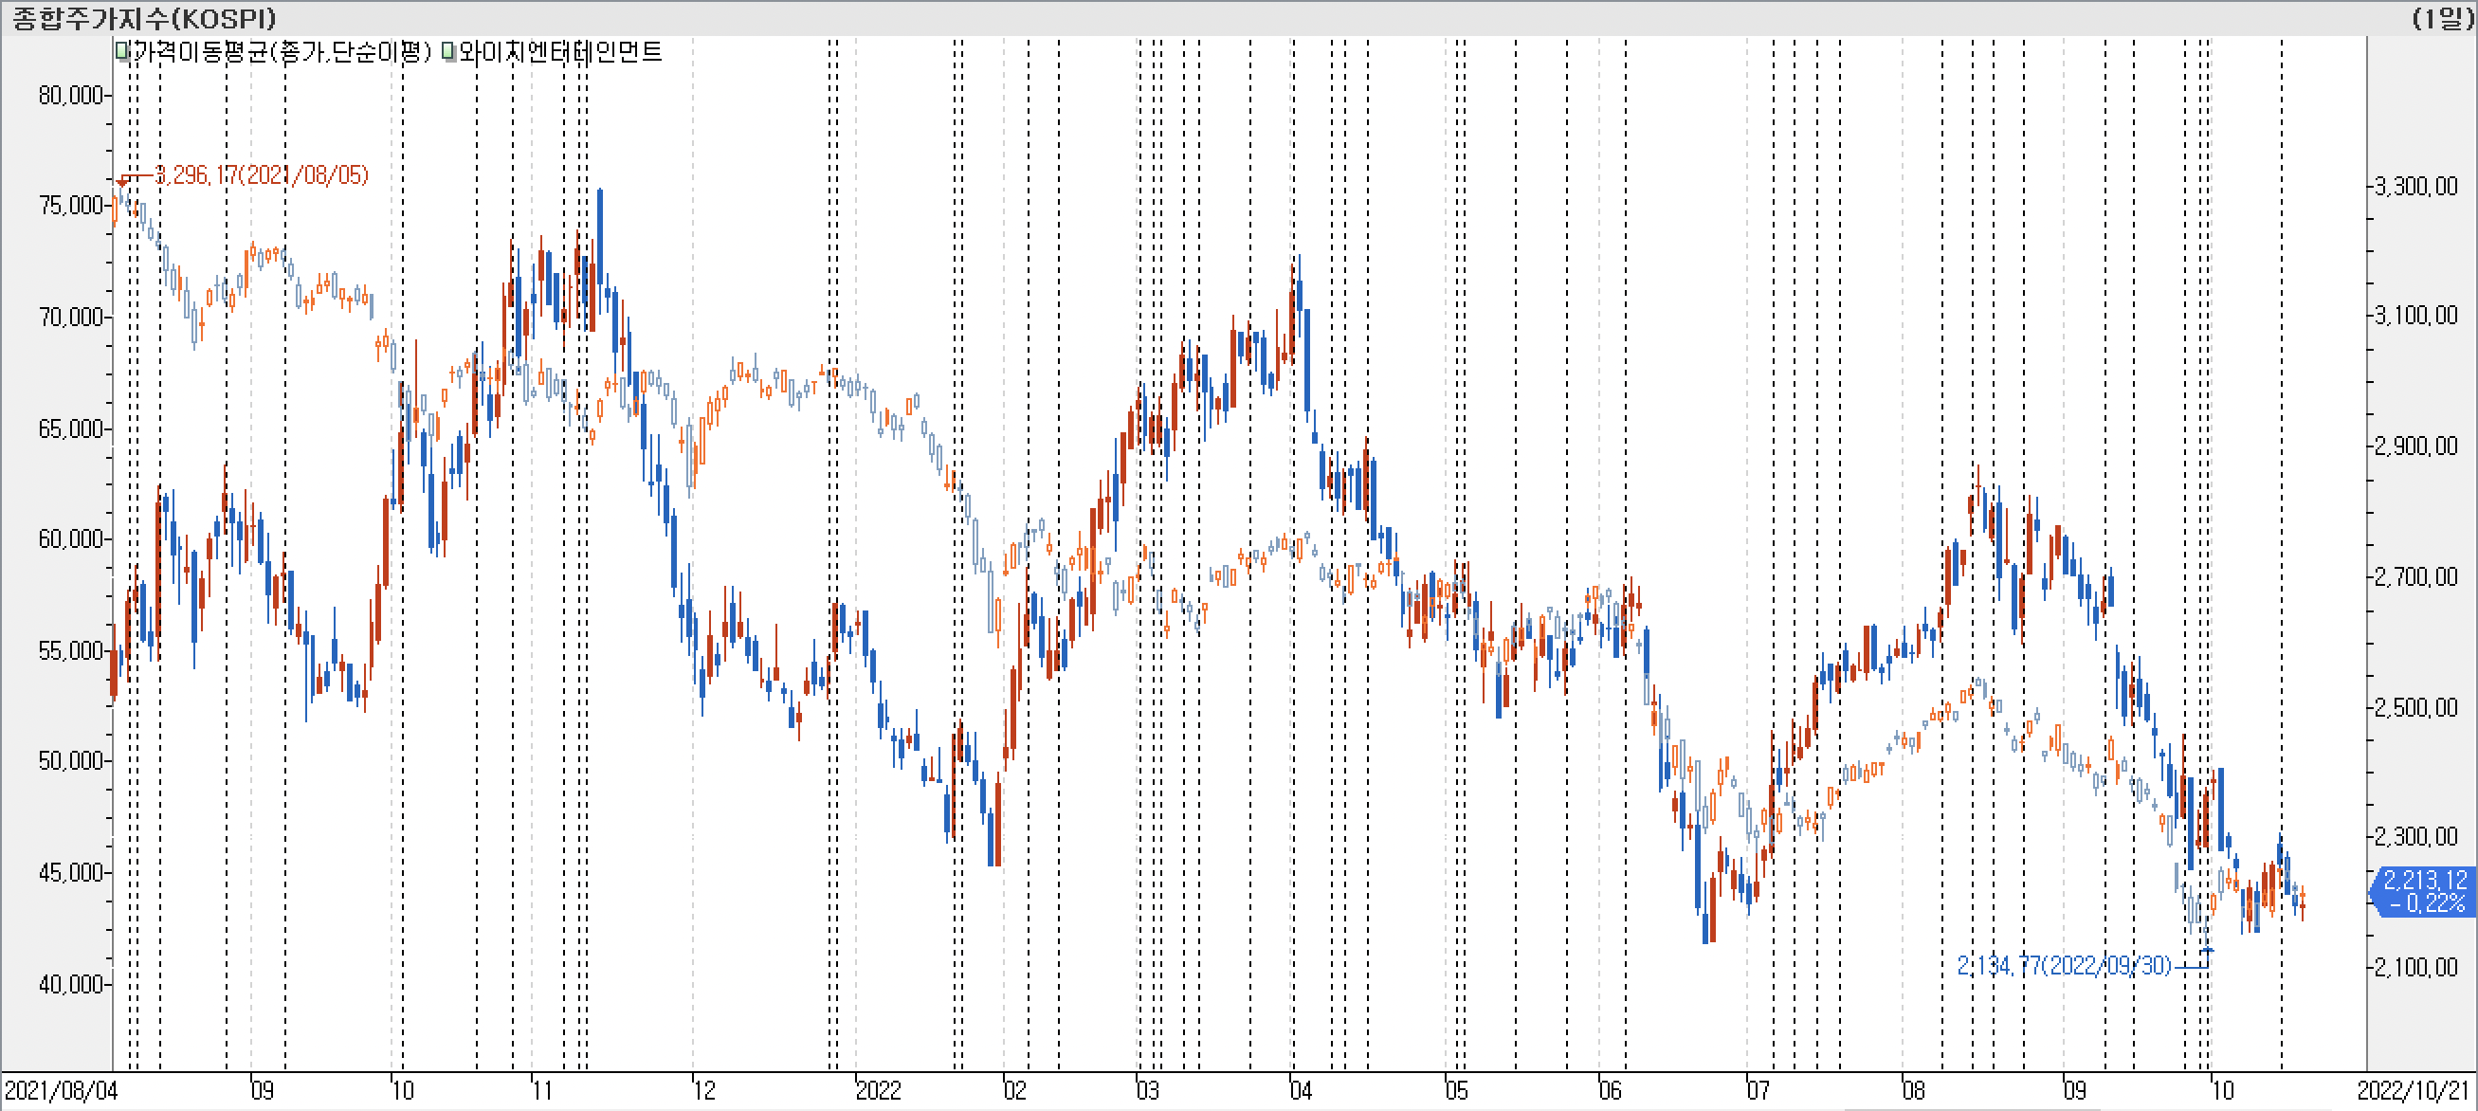Click the 종합주가지수(KOSPI) chart title
The image size is (2478, 1111).
click(x=144, y=17)
